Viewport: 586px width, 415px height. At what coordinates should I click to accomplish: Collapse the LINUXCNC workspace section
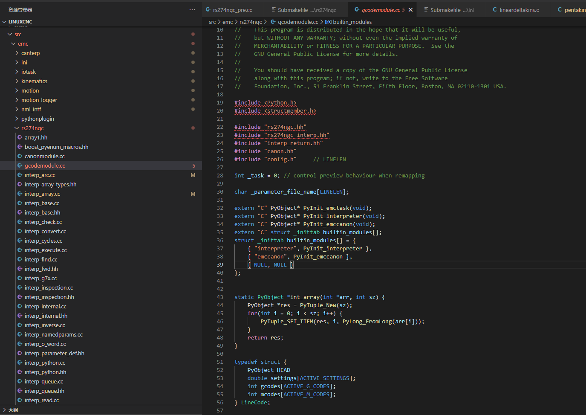point(5,22)
